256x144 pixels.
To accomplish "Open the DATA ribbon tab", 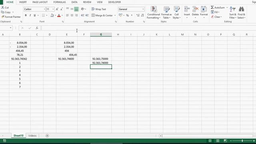I will [x=74, y=2].
